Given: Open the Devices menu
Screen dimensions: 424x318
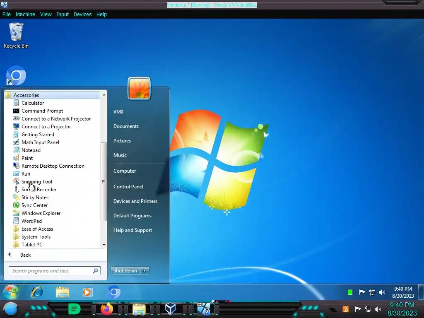Looking at the screenshot, I should click(82, 14).
